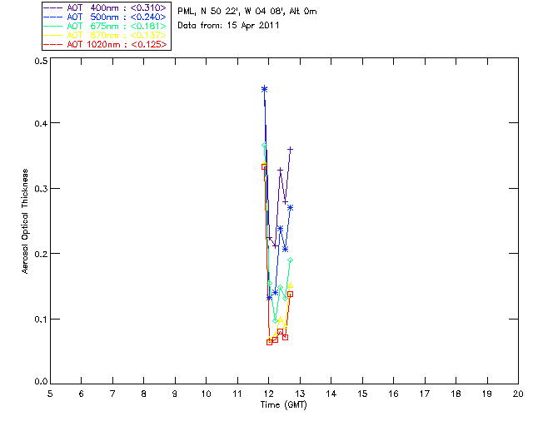The height and width of the screenshot is (426, 533).
Task: Click the green diamond marker near 0.19
Action: (x=290, y=260)
